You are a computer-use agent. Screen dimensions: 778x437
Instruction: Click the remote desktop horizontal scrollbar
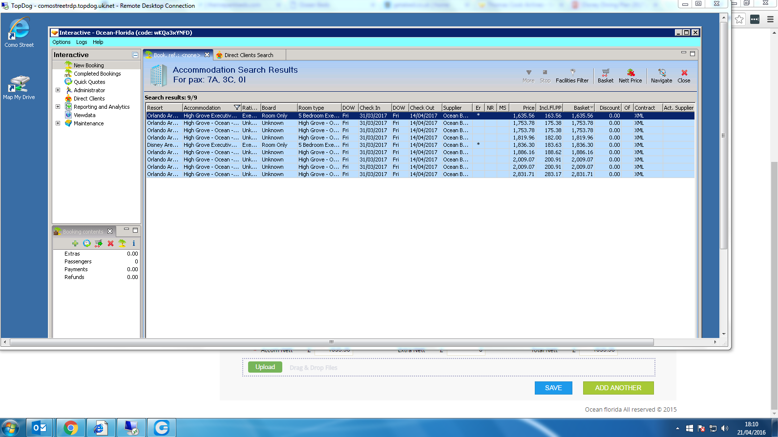point(332,342)
